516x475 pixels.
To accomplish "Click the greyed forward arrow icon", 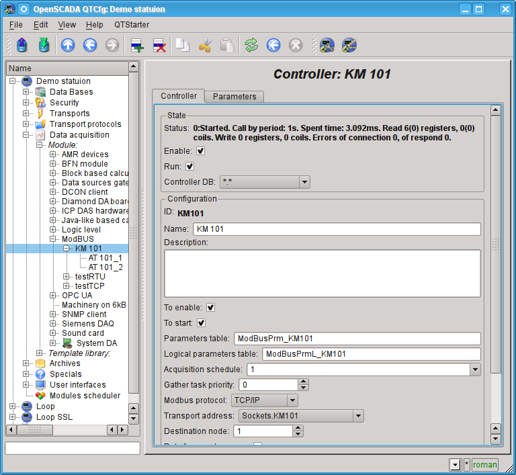I will tap(112, 45).
